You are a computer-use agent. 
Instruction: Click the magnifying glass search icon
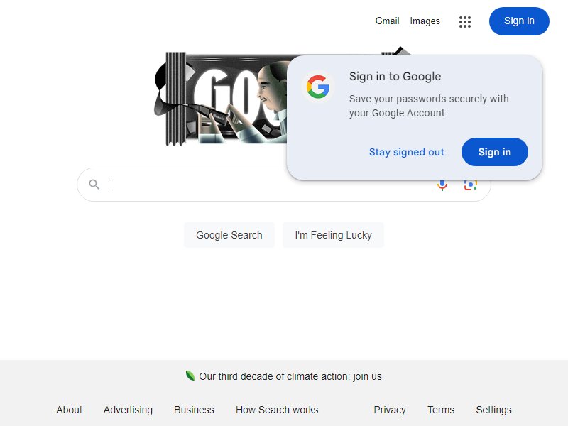tap(94, 185)
